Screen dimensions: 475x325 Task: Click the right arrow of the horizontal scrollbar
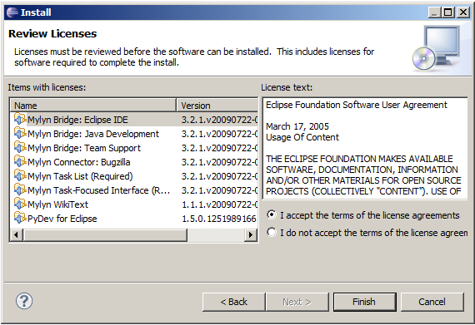pyautogui.click(x=251, y=234)
